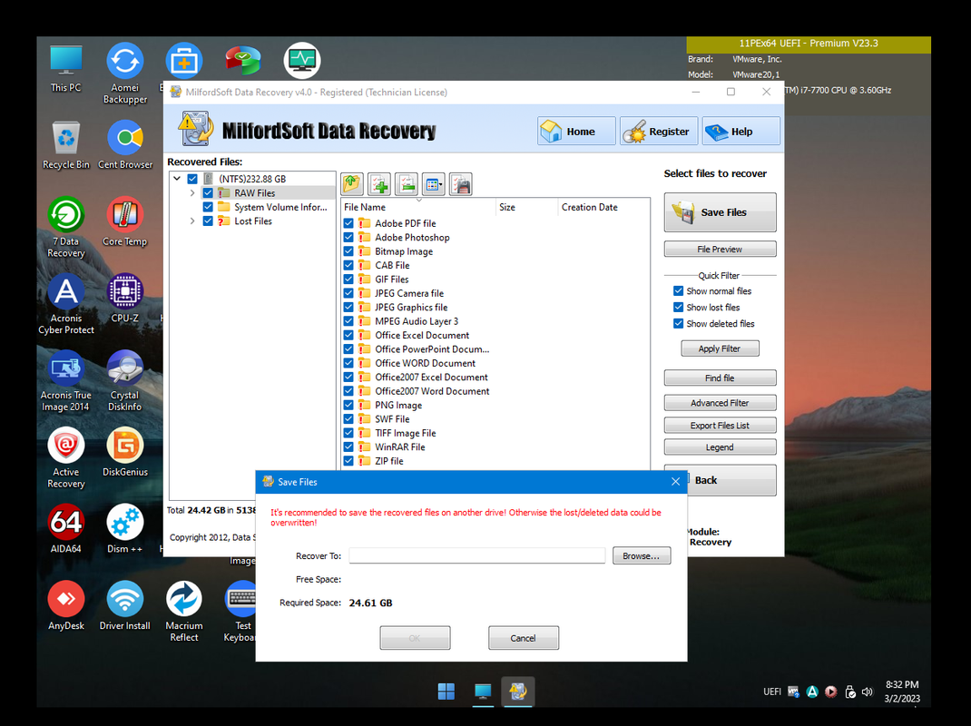This screenshot has height=726, width=971.
Task: Open the Legend button
Action: (720, 447)
